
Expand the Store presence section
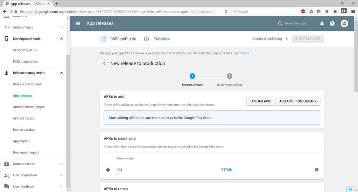[x=61, y=164]
